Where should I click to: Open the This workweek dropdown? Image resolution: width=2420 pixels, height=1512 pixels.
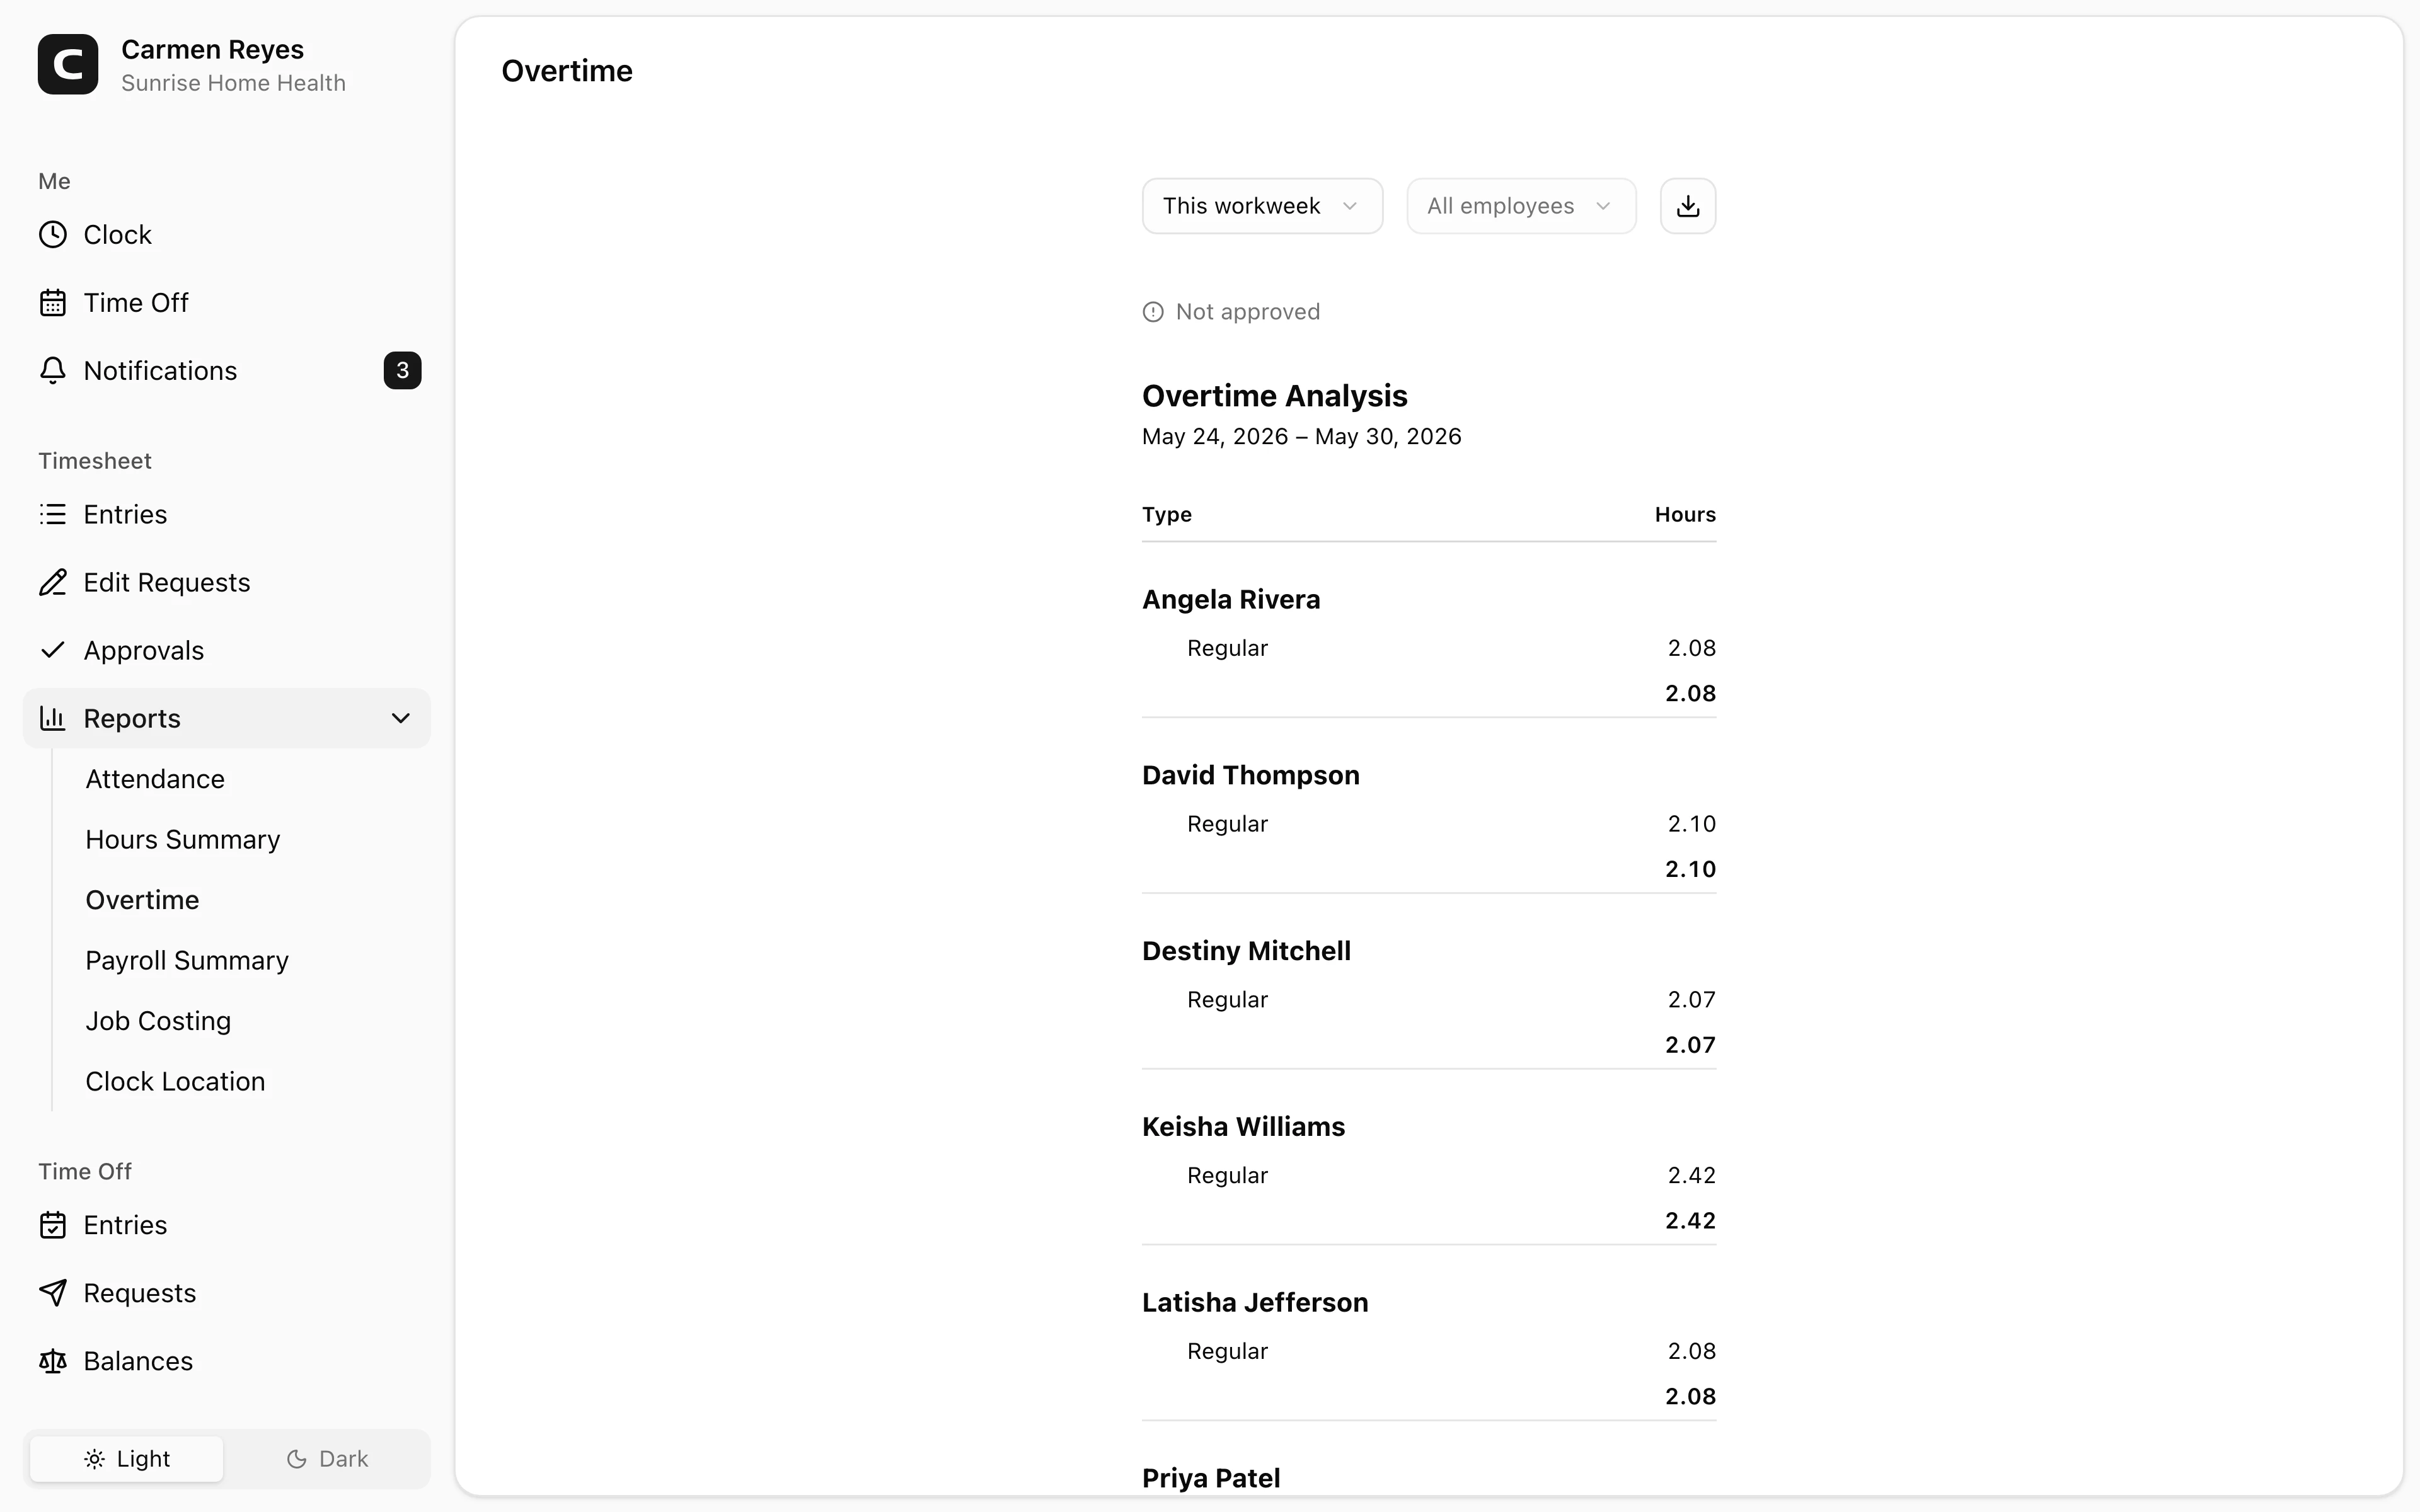pos(1262,206)
